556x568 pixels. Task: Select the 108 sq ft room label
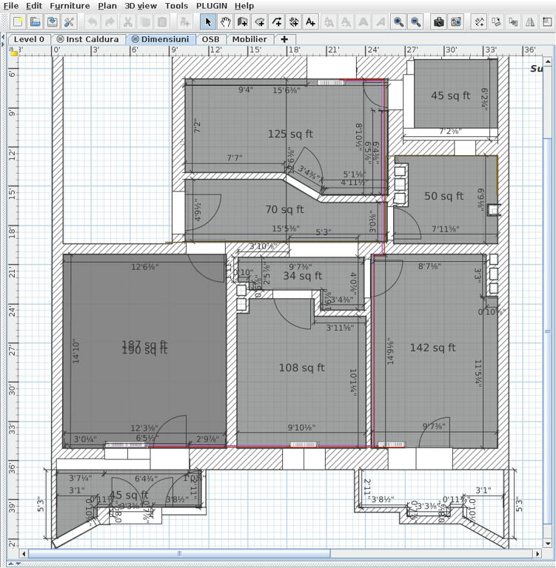click(x=301, y=368)
